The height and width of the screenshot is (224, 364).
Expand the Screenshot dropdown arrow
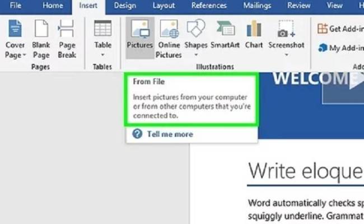(286, 55)
